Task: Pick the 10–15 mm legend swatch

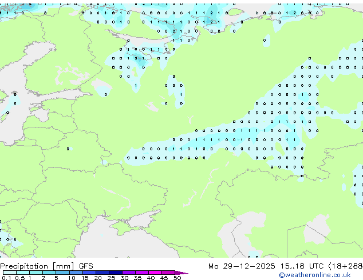Action: tap(76, 273)
